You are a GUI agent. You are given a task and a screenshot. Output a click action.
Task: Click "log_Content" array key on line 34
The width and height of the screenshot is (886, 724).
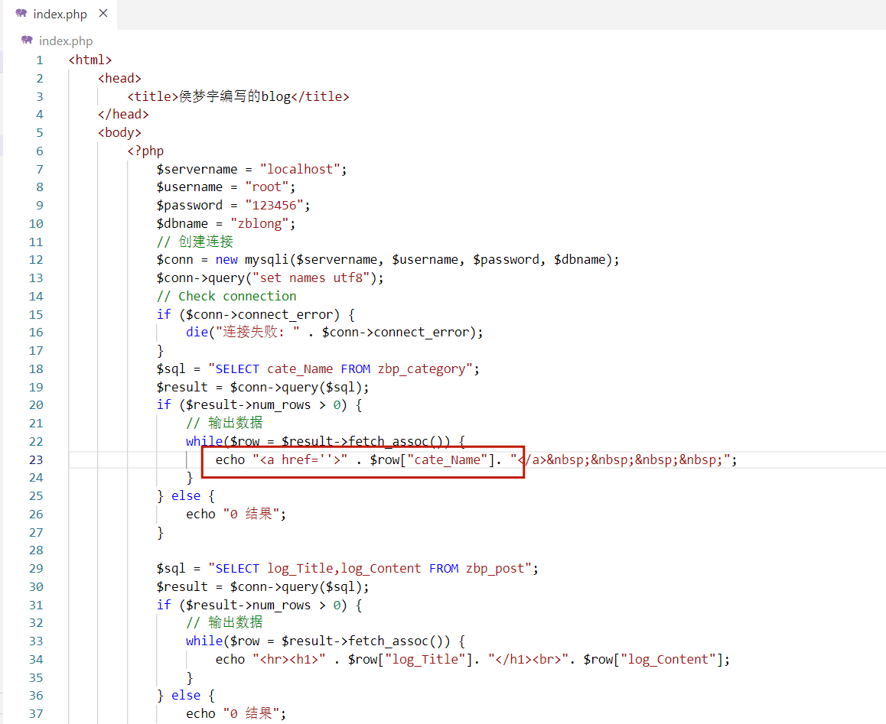coord(668,659)
